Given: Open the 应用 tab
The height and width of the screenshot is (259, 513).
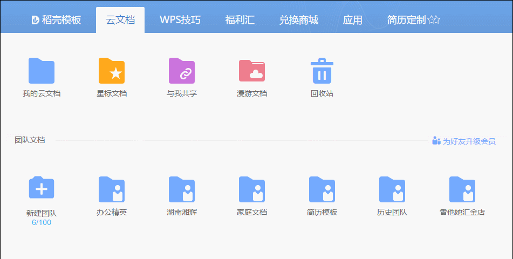Looking at the screenshot, I should 352,21.
